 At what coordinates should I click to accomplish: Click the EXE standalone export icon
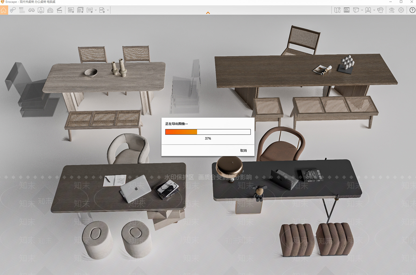[x=102, y=10]
